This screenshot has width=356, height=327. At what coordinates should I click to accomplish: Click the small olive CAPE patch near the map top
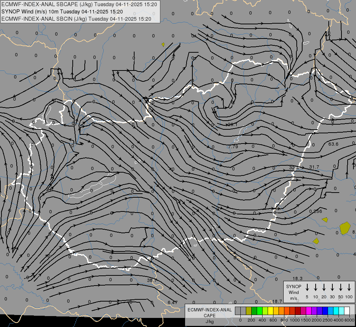(x=163, y=44)
